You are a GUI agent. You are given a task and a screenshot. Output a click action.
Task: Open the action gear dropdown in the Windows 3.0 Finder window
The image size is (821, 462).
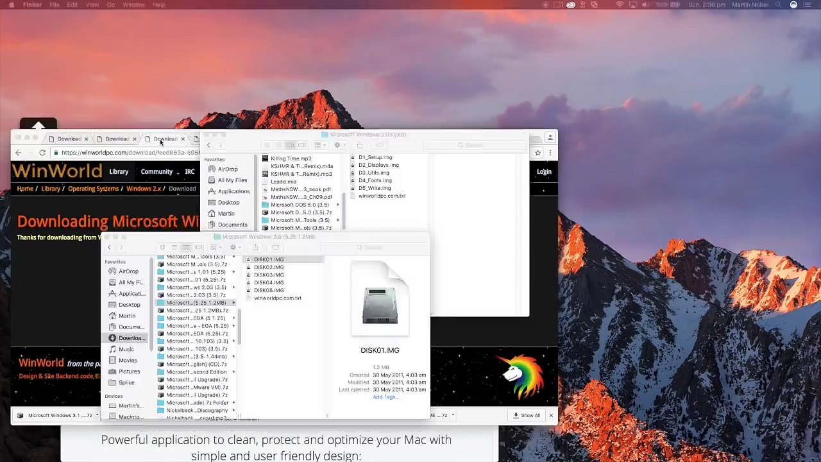pos(235,248)
